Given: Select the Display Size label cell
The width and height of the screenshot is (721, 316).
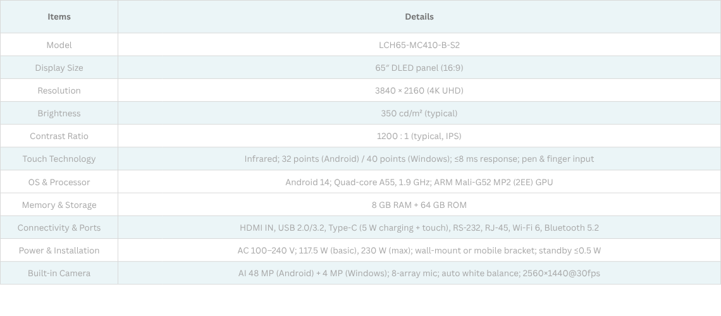Looking at the screenshot, I should pyautogui.click(x=59, y=68).
